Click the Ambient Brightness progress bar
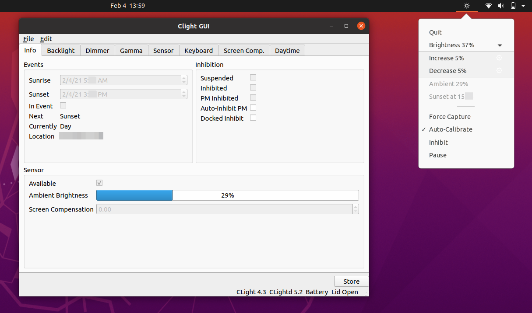The image size is (532, 313). (x=227, y=195)
